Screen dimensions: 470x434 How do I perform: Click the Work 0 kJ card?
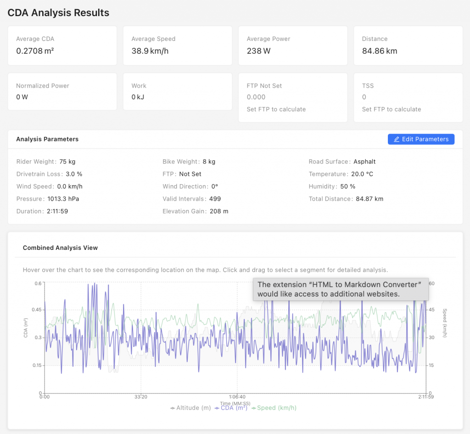pos(177,91)
